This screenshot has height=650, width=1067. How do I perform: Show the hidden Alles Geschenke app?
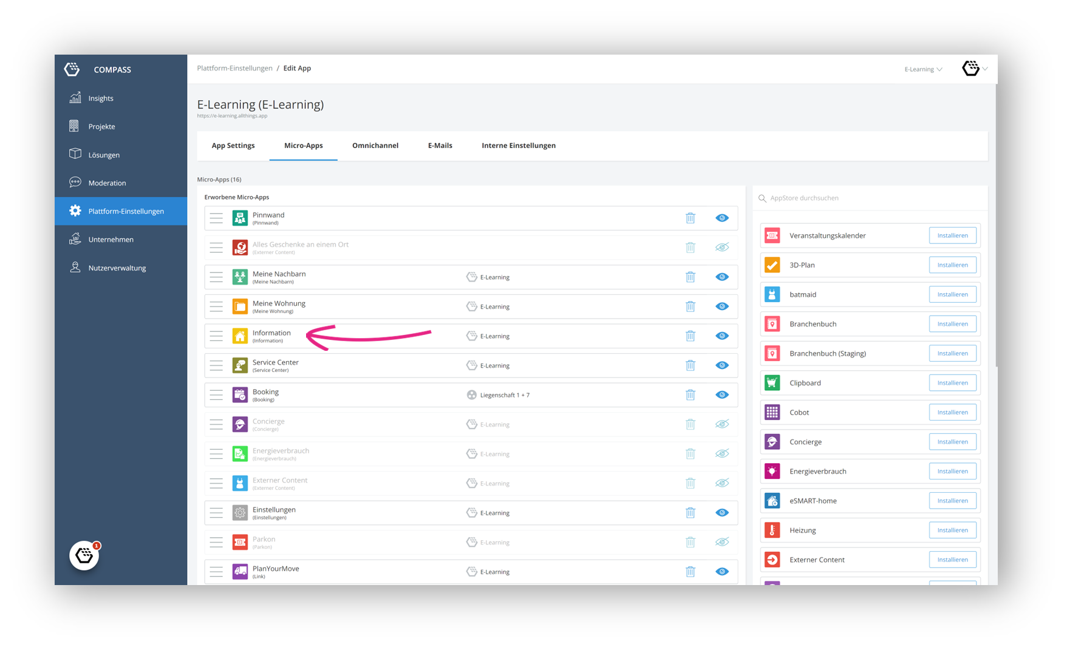point(722,247)
